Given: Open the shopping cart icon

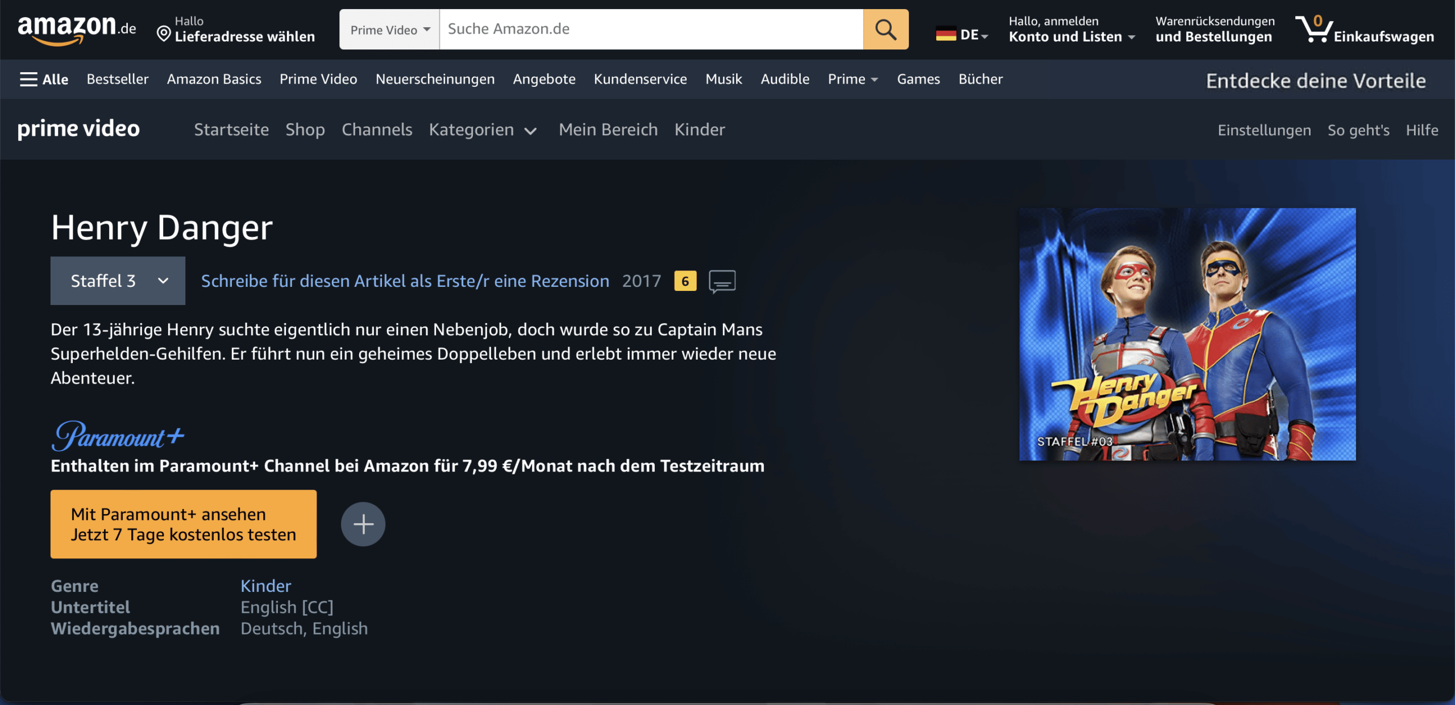Looking at the screenshot, I should point(1313,29).
